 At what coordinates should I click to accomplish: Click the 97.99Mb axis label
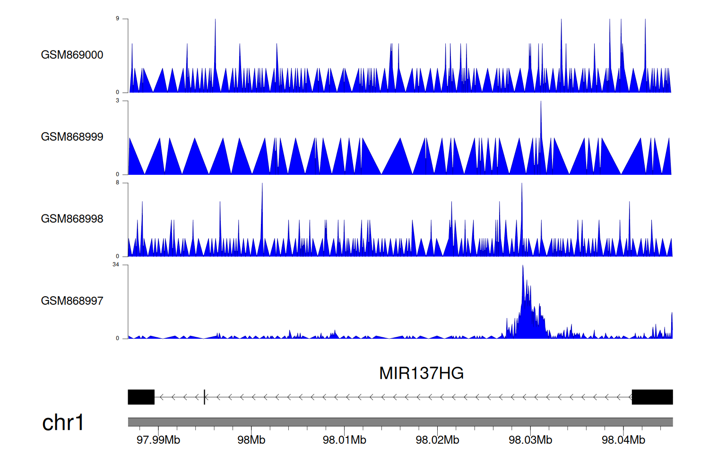coord(158,440)
